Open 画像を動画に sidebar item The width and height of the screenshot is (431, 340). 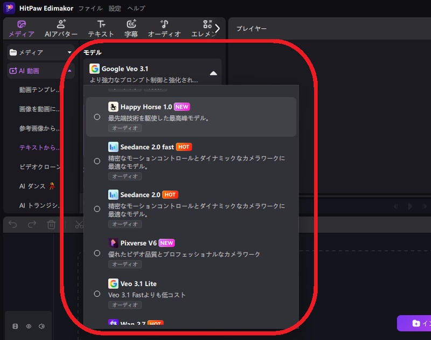39,109
